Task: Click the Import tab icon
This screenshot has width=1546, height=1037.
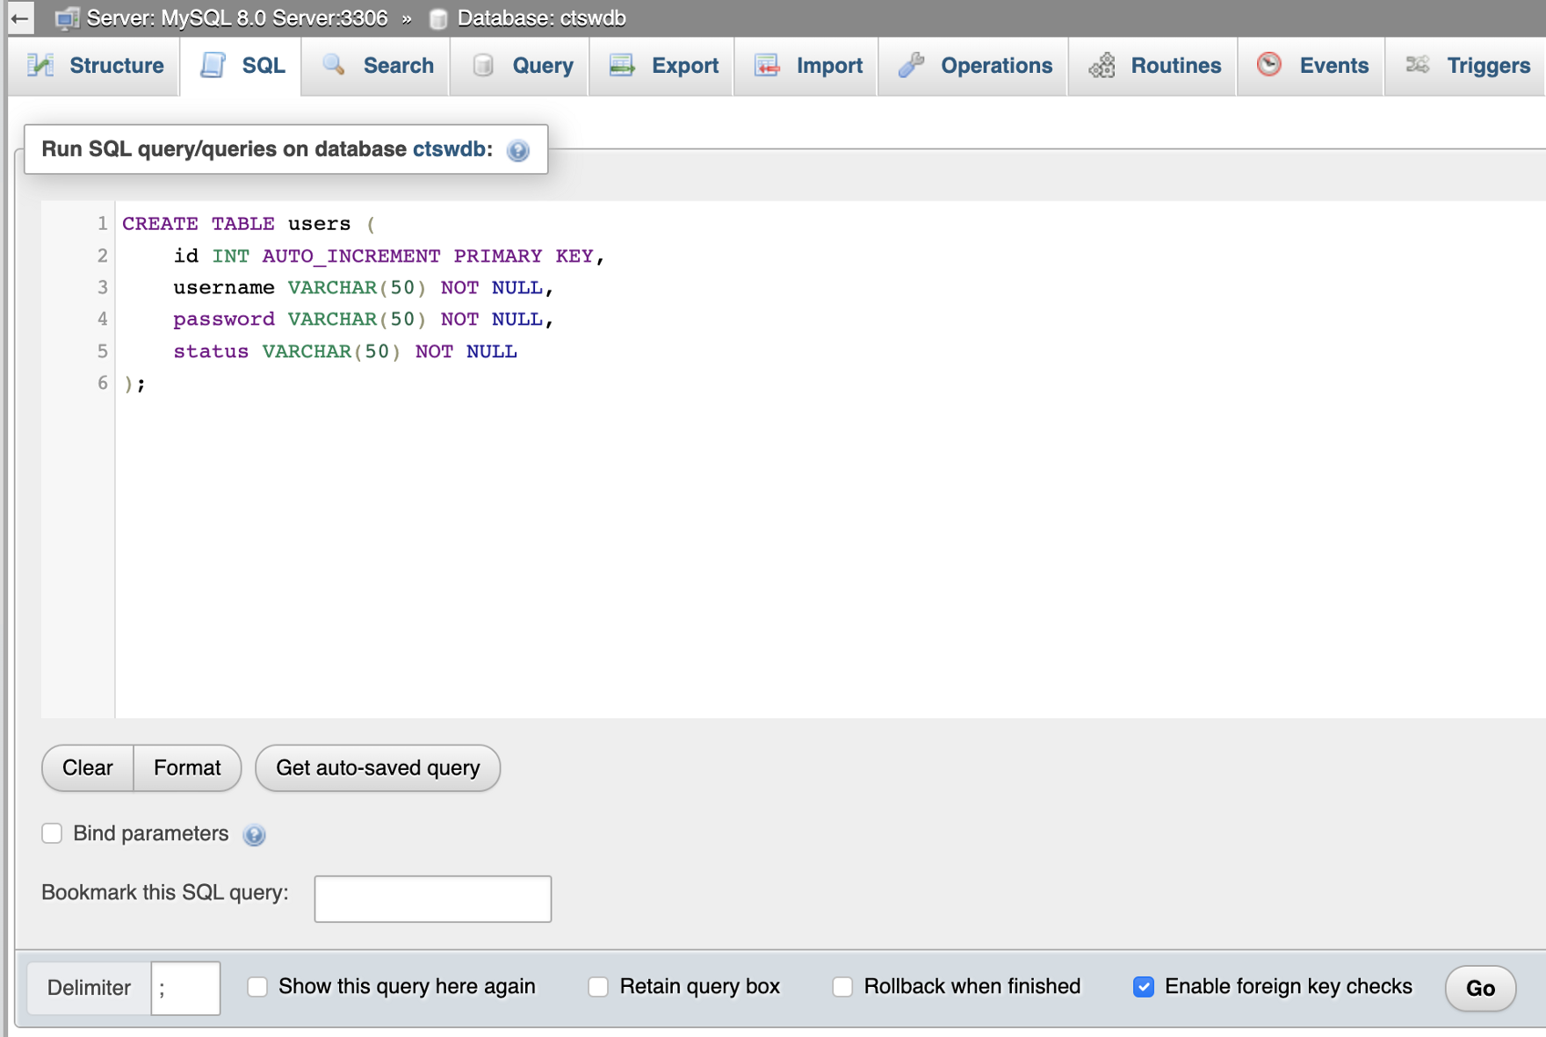Action: coord(767,65)
